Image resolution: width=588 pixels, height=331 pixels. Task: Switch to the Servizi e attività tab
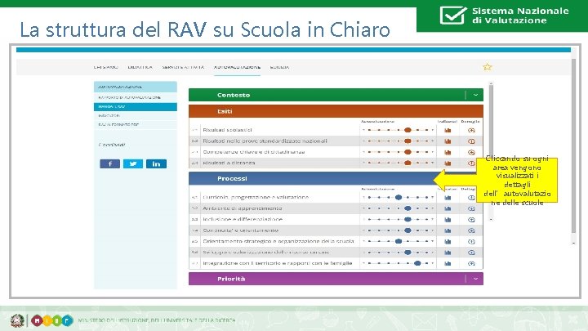click(183, 67)
